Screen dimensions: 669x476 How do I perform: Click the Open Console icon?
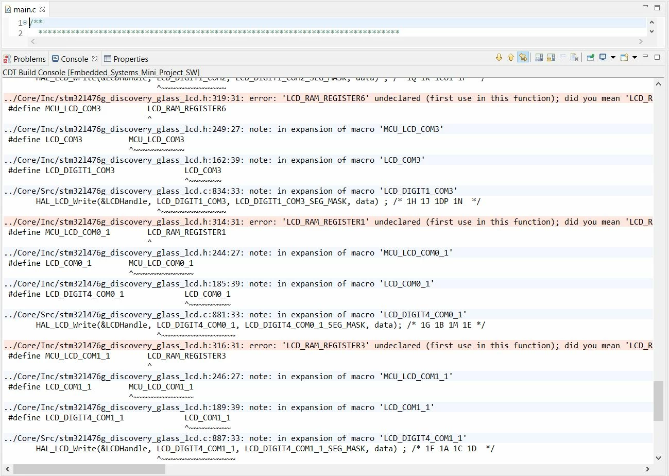point(624,58)
